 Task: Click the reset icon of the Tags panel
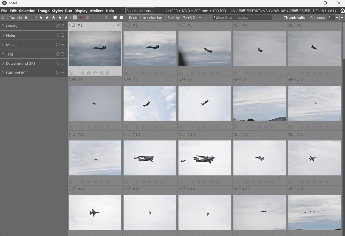[x=57, y=54]
